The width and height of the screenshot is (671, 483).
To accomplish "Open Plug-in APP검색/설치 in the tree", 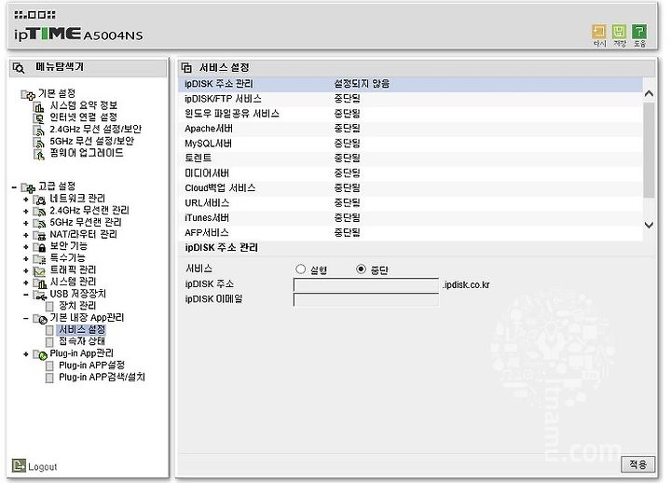I will click(x=102, y=378).
